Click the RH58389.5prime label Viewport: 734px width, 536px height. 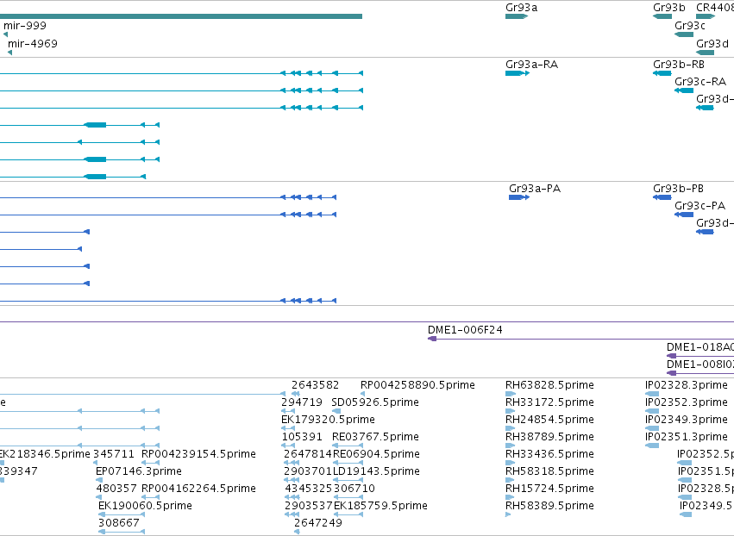(549, 506)
